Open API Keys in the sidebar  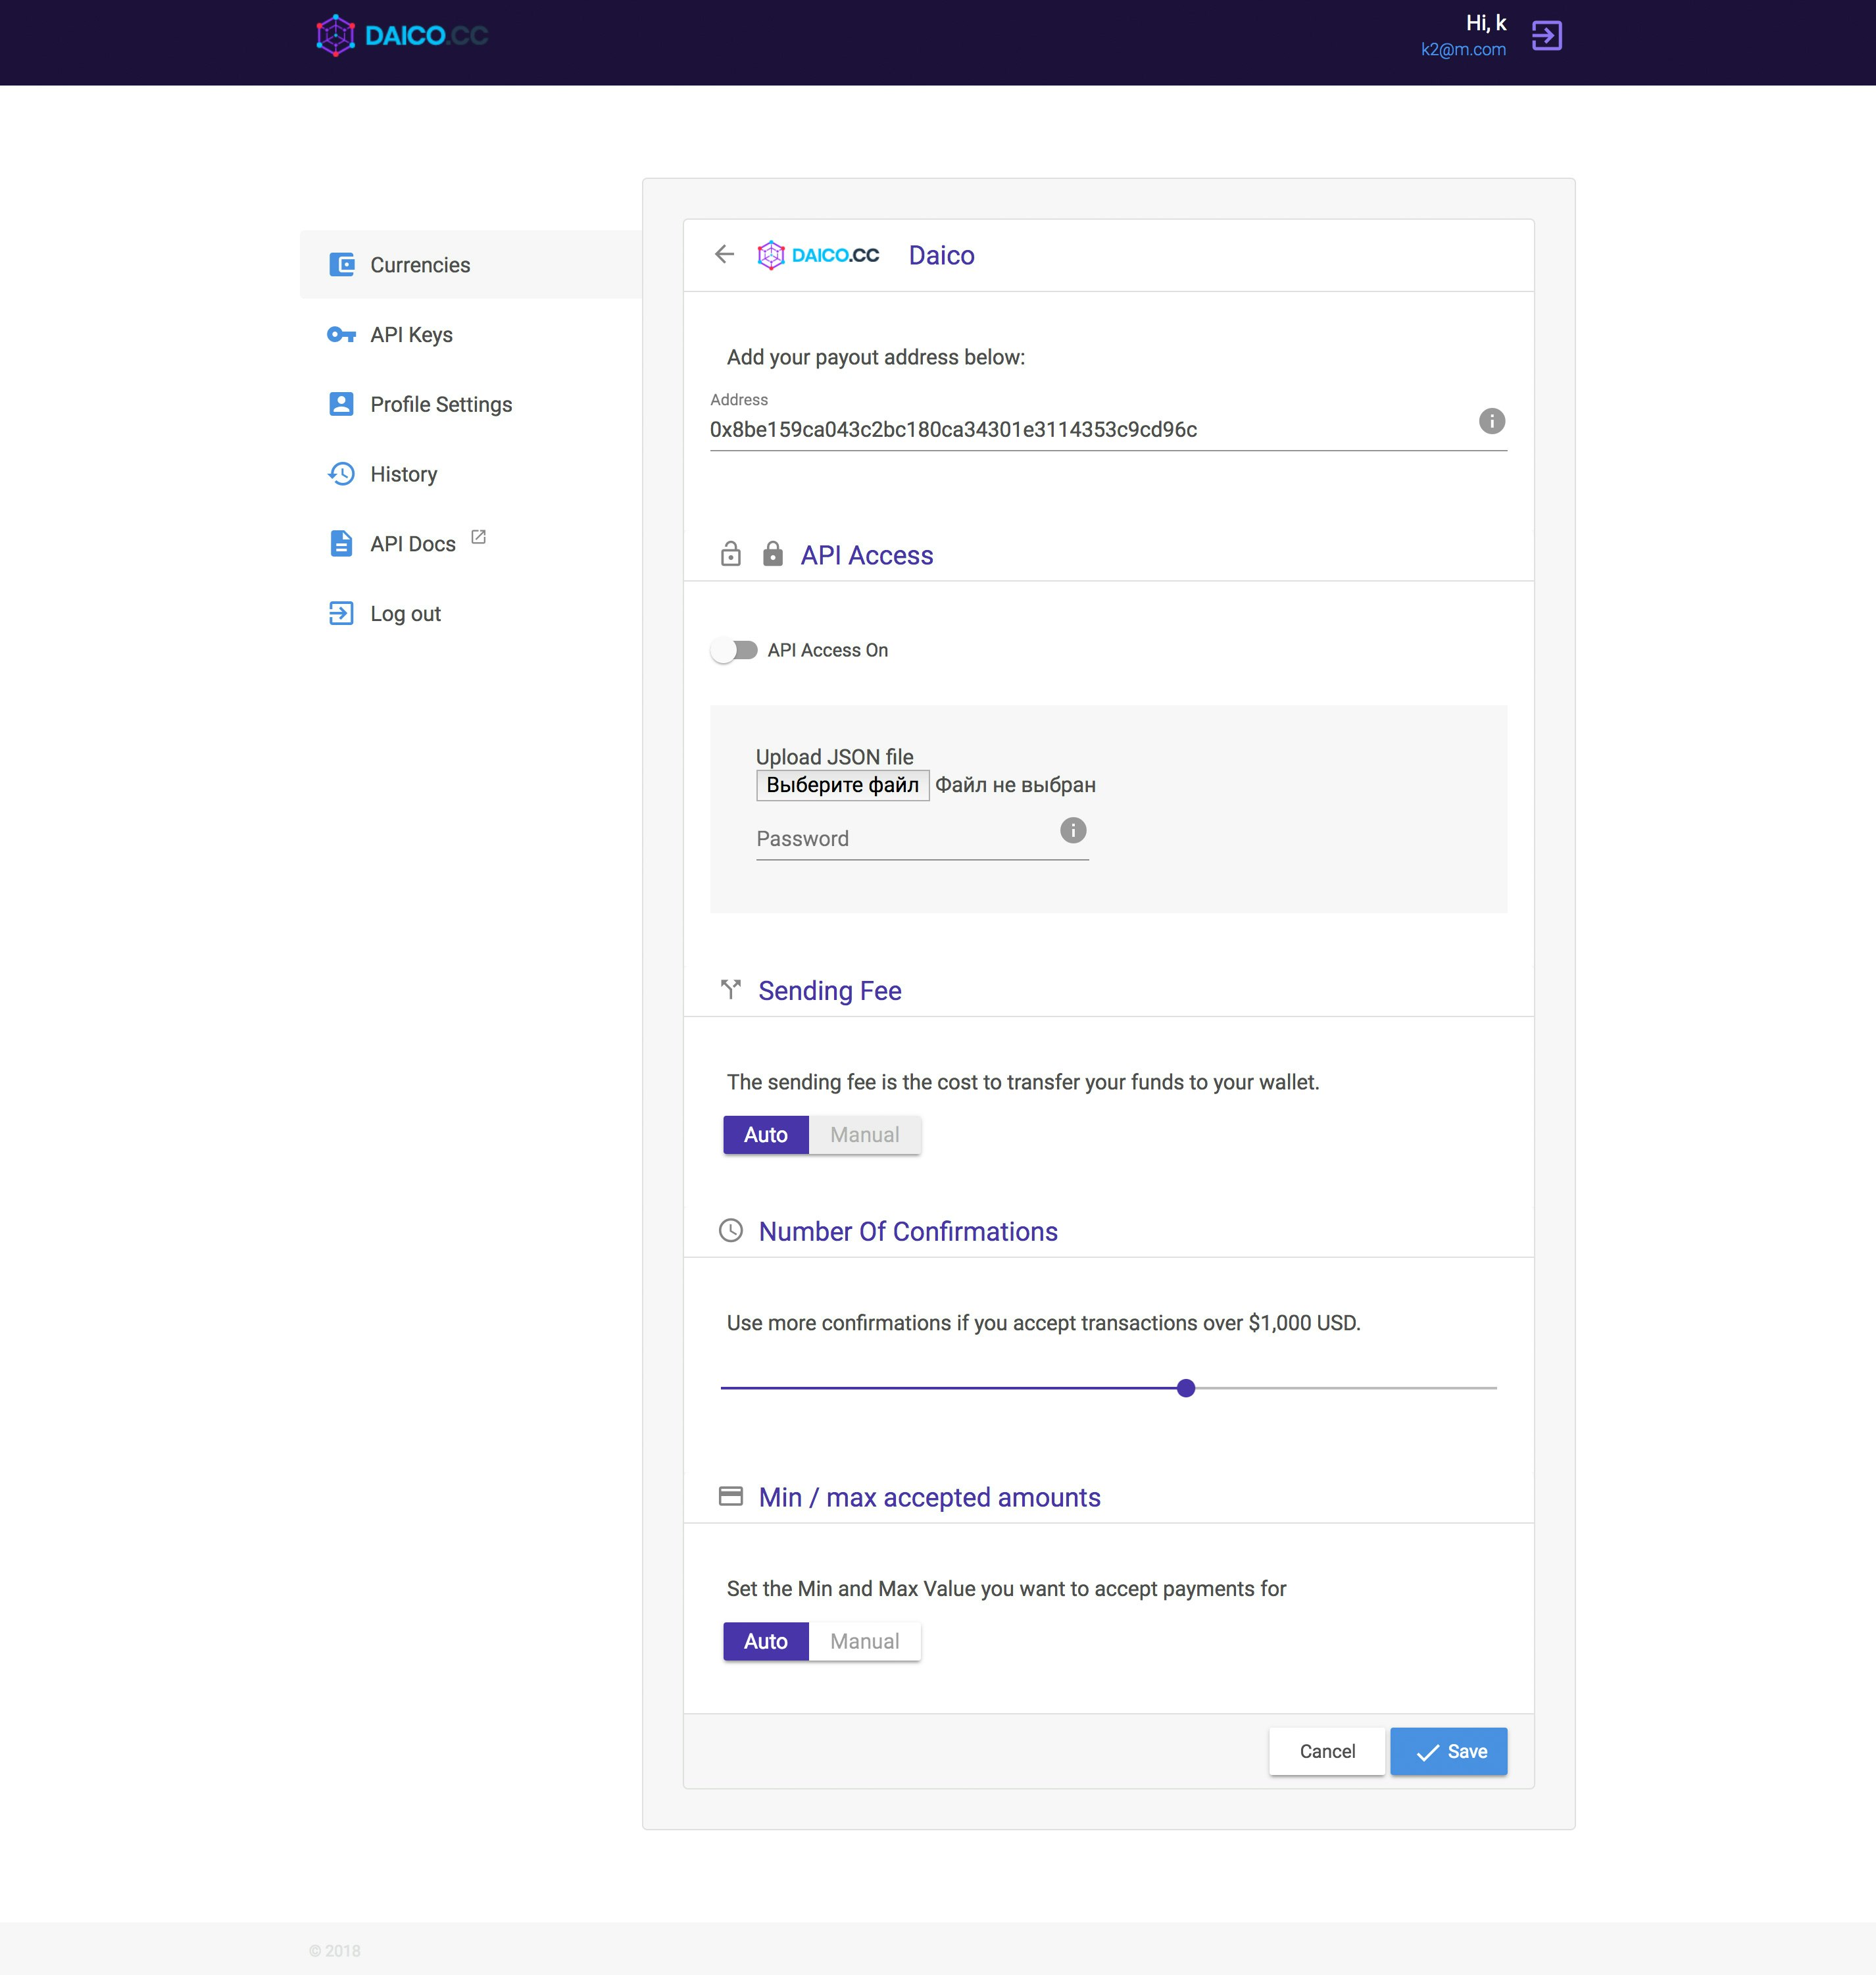pos(411,335)
